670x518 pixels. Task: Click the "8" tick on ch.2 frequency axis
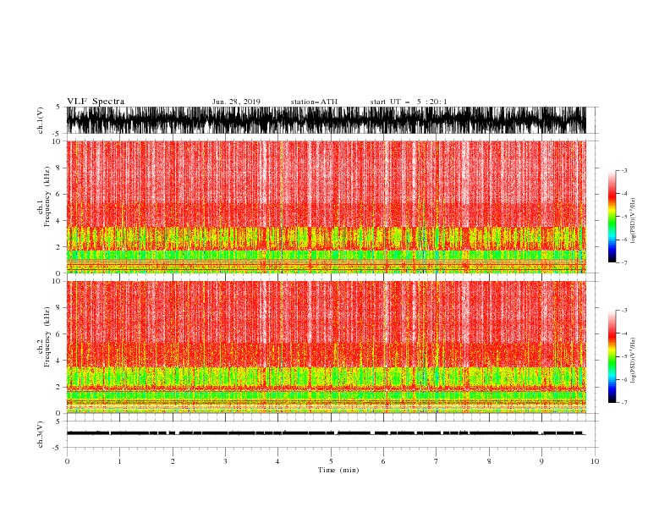click(x=59, y=308)
